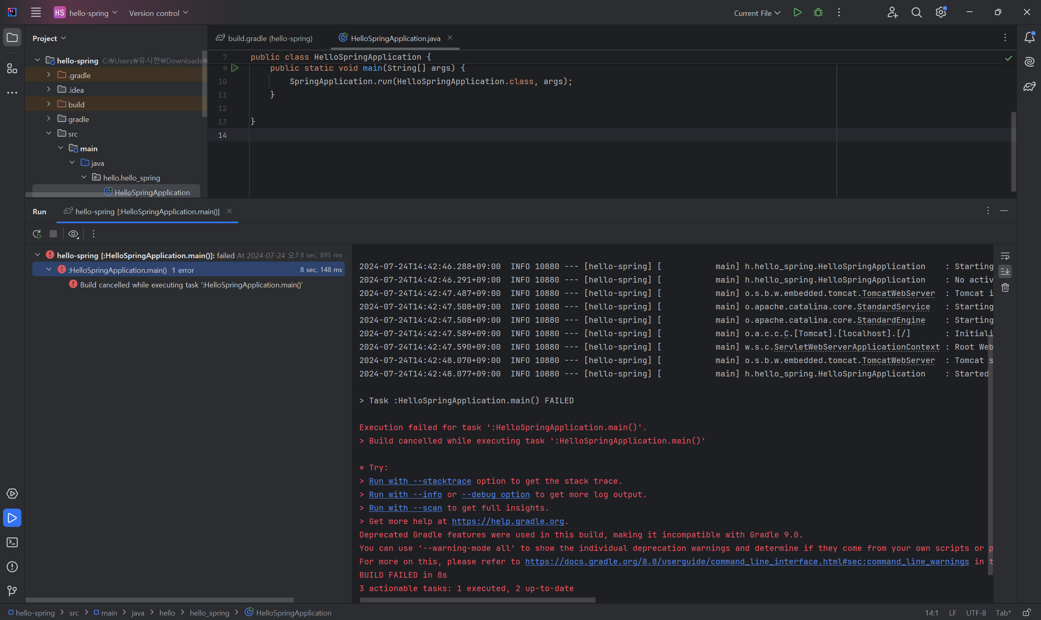Close the hello-spring run tab

[229, 211]
